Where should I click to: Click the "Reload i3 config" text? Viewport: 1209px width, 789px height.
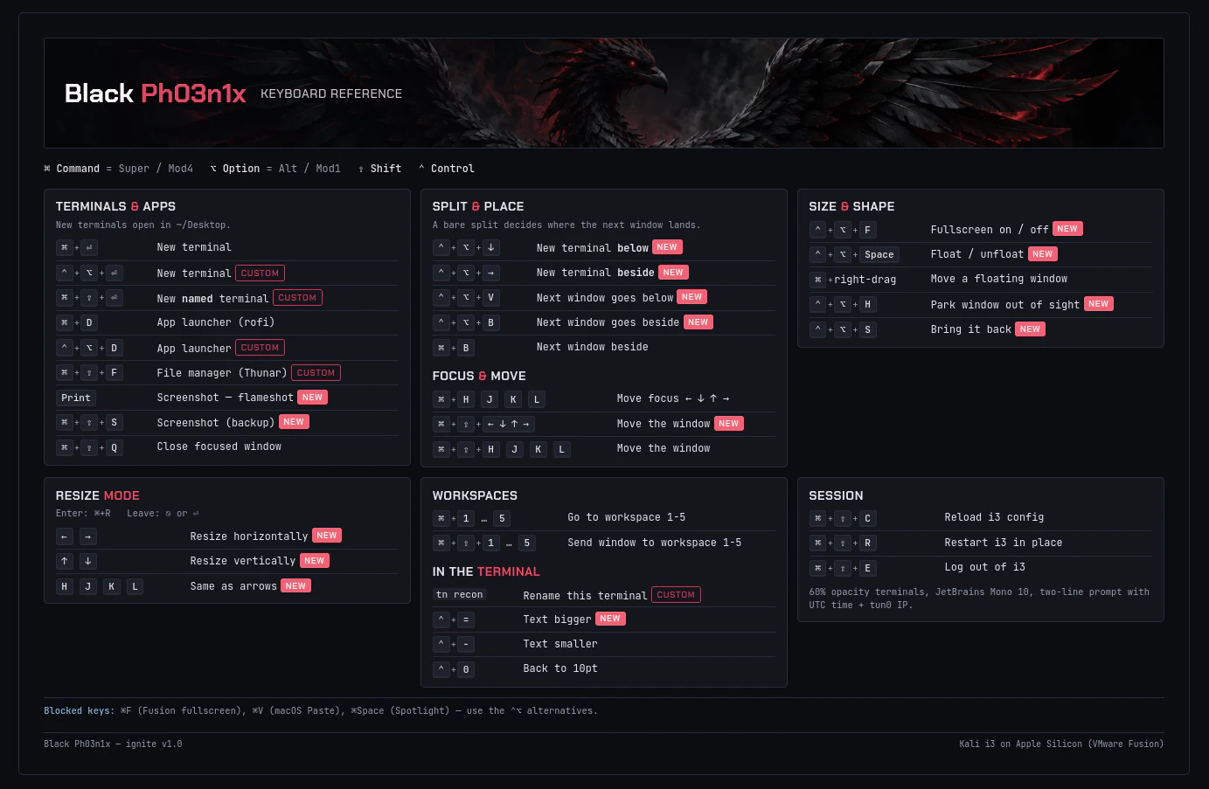(x=995, y=517)
